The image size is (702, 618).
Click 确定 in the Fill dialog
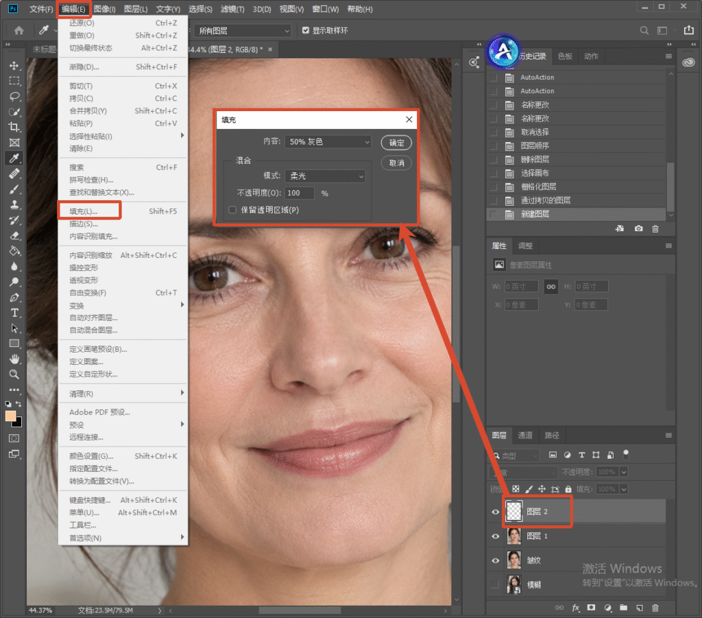click(397, 143)
